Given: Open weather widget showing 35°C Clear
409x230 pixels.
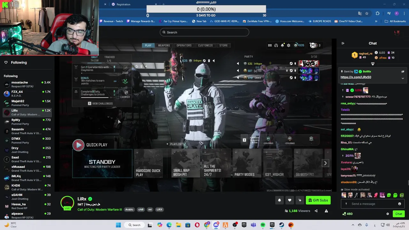Looking at the screenshot, I should [x=10, y=225].
